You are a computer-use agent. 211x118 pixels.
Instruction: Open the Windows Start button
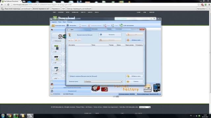pyautogui.click(x=3, y=116)
